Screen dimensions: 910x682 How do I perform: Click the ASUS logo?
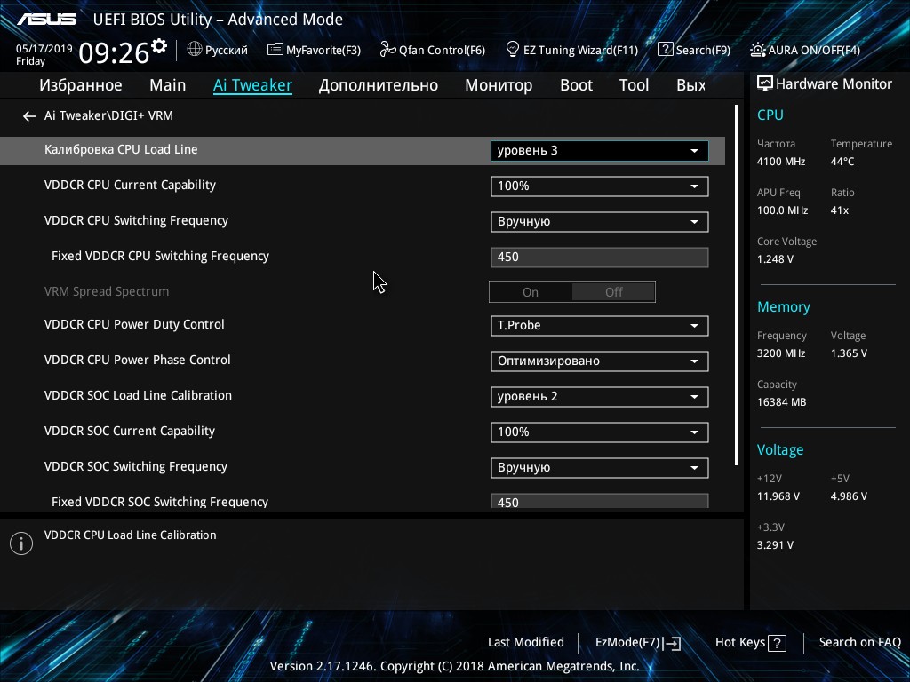coord(46,20)
